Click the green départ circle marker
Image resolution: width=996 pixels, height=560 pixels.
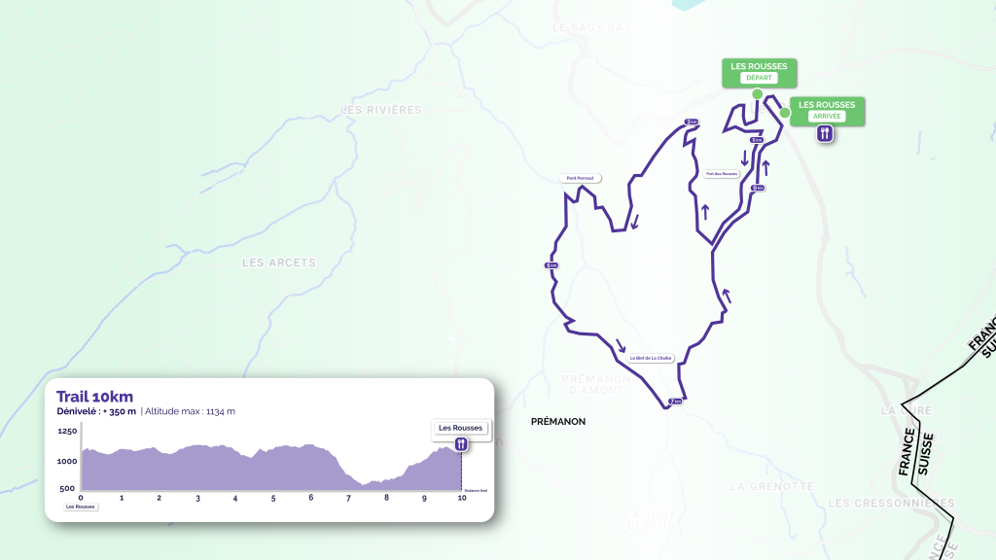(x=758, y=93)
